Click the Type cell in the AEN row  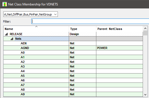tap(82, 43)
